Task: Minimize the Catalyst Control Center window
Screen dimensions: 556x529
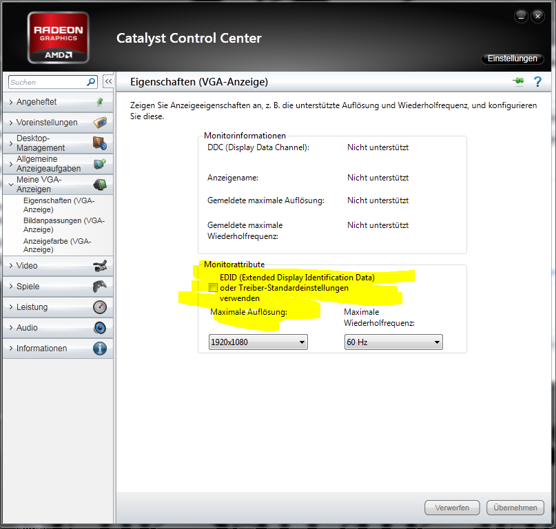Action: click(x=521, y=17)
